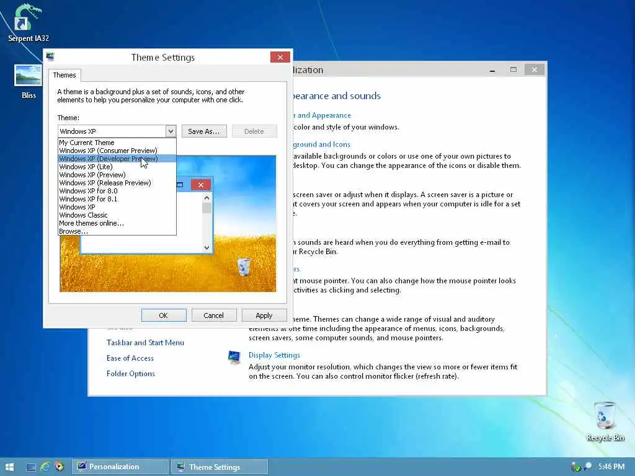Viewport: 635px width, 476px height.
Task: Minimize the Personalization window
Action: tap(492, 70)
